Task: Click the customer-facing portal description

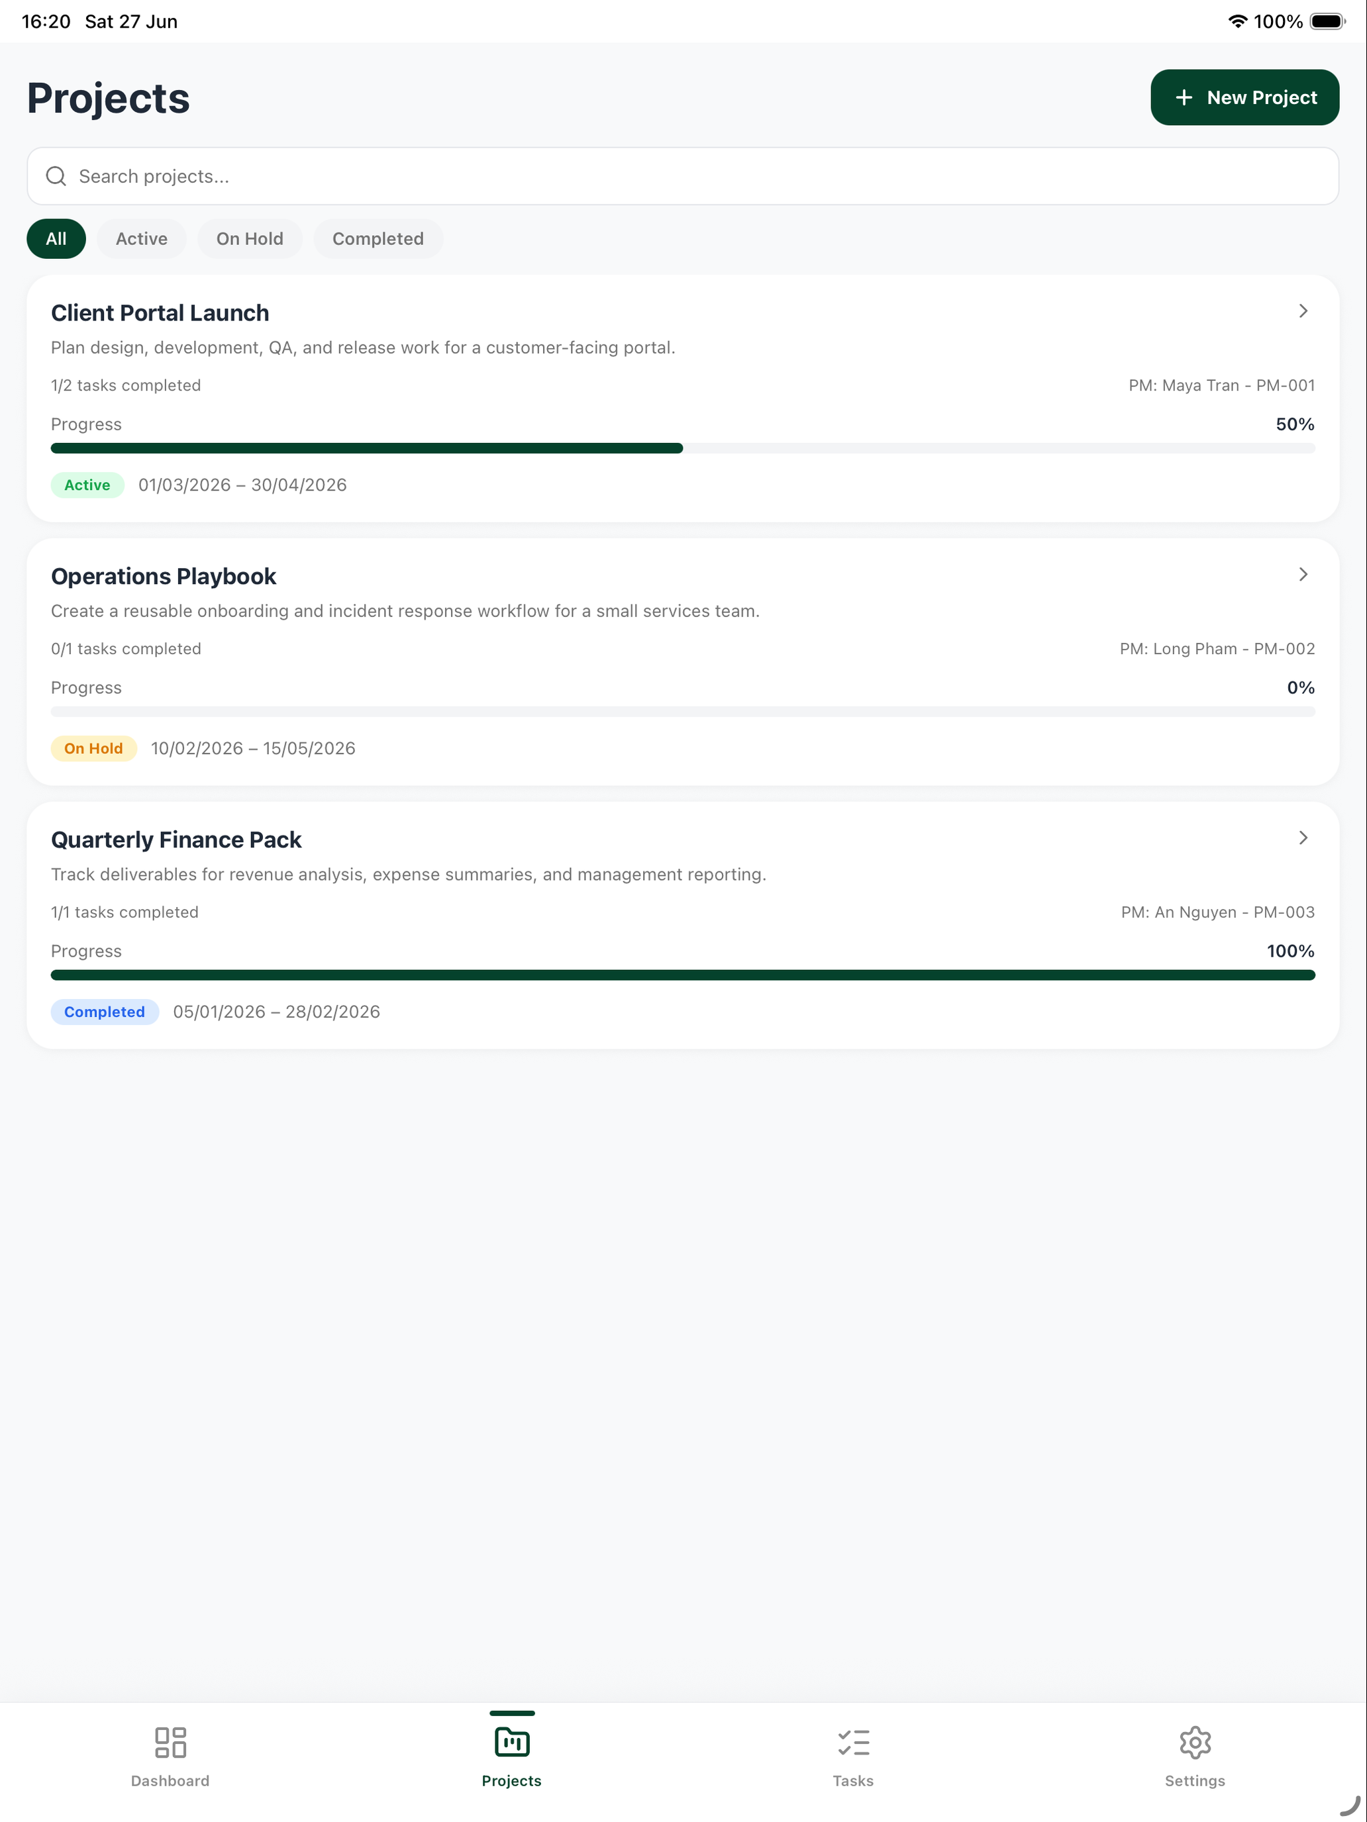Action: point(364,348)
